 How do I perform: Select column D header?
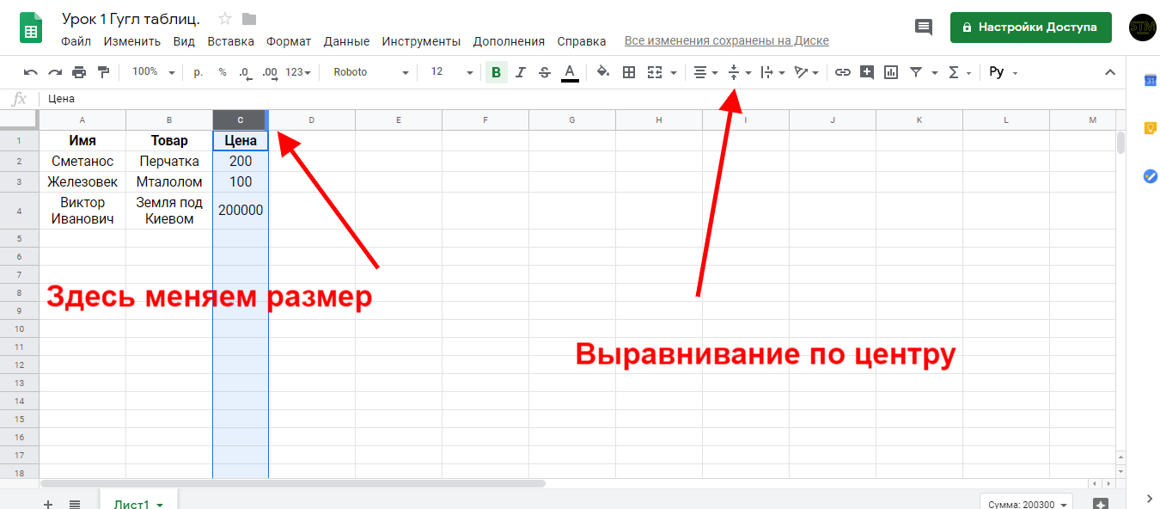pyautogui.click(x=312, y=120)
